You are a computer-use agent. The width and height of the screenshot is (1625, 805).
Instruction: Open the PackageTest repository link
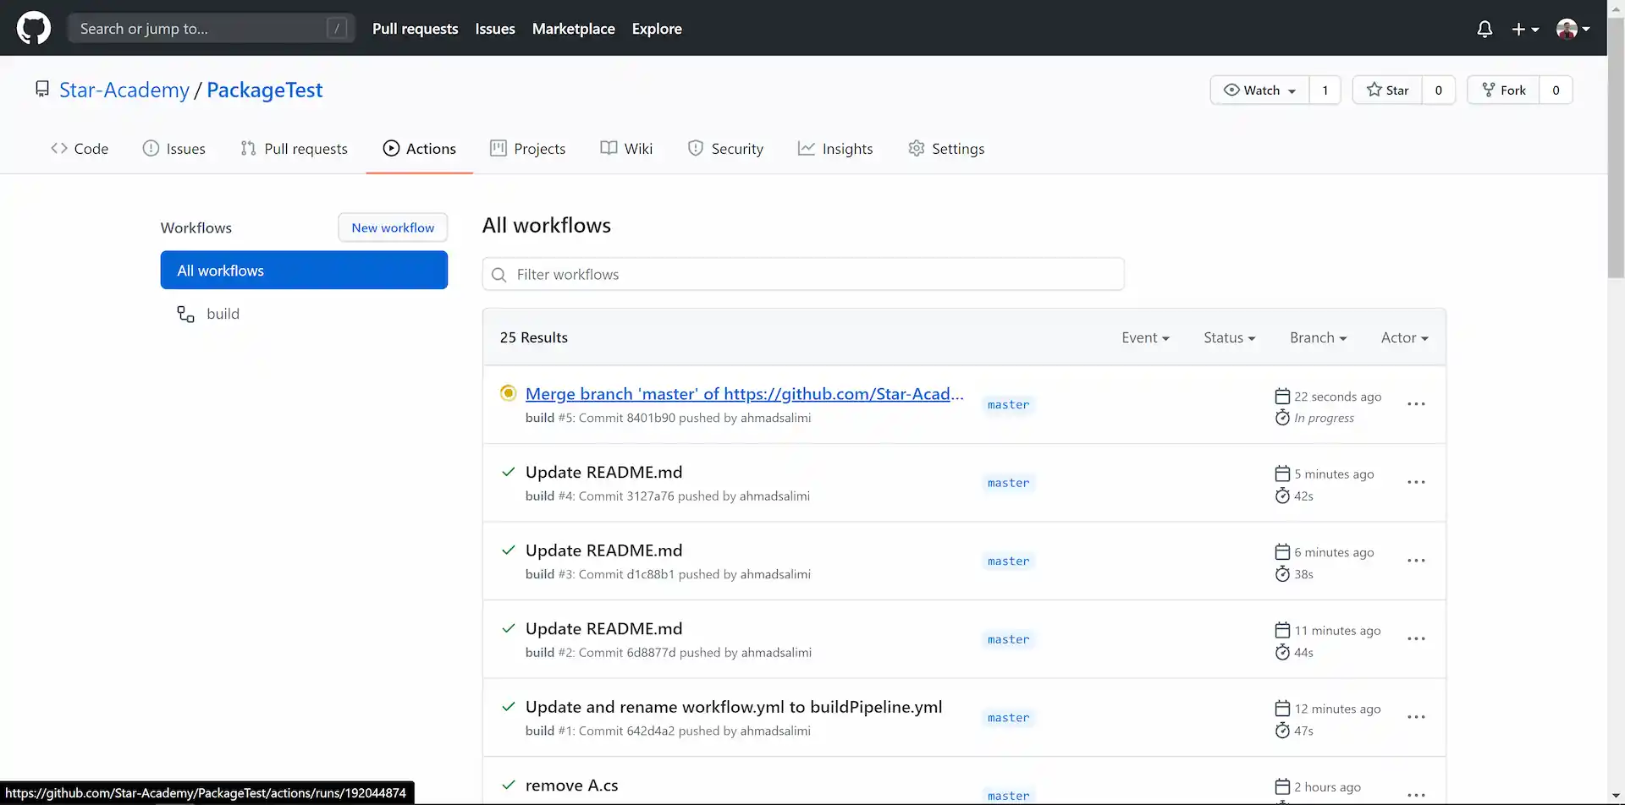(264, 90)
